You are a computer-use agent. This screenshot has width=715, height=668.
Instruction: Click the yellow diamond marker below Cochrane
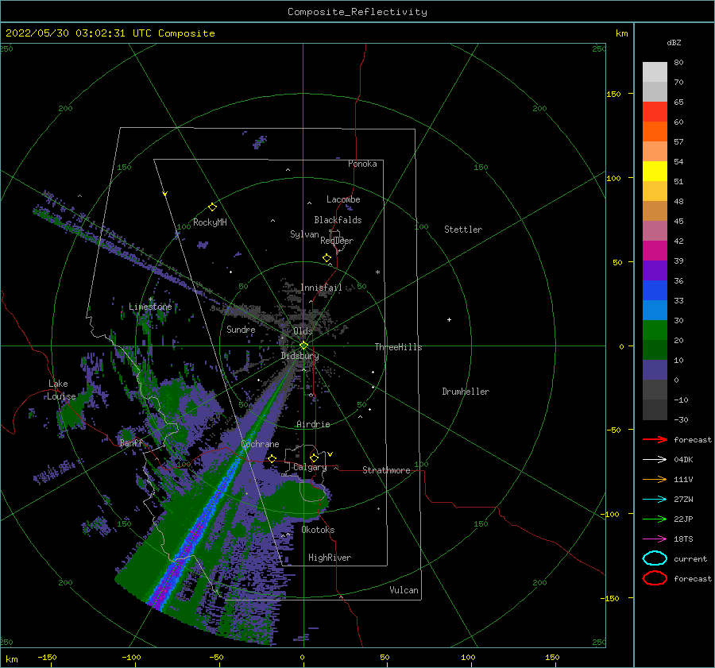272,458
